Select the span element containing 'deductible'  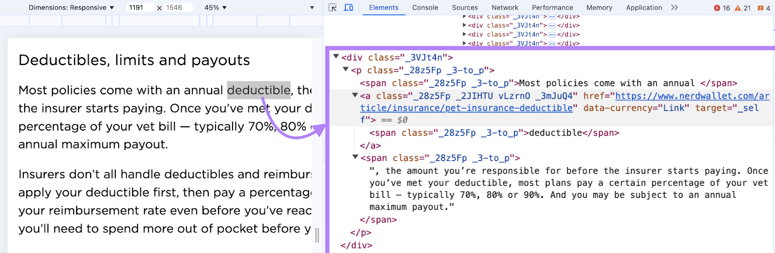click(494, 133)
